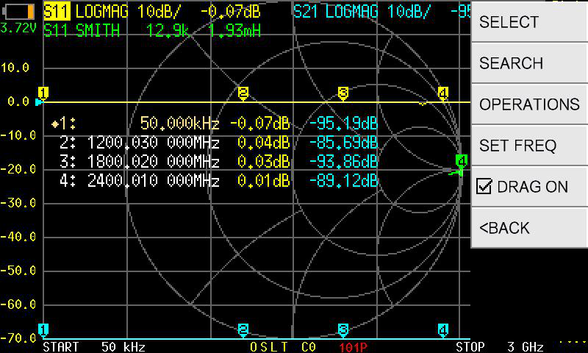Tap the -85.69dB S21 marker value
Image resolution: width=588 pixels, height=353 pixels.
[x=343, y=143]
